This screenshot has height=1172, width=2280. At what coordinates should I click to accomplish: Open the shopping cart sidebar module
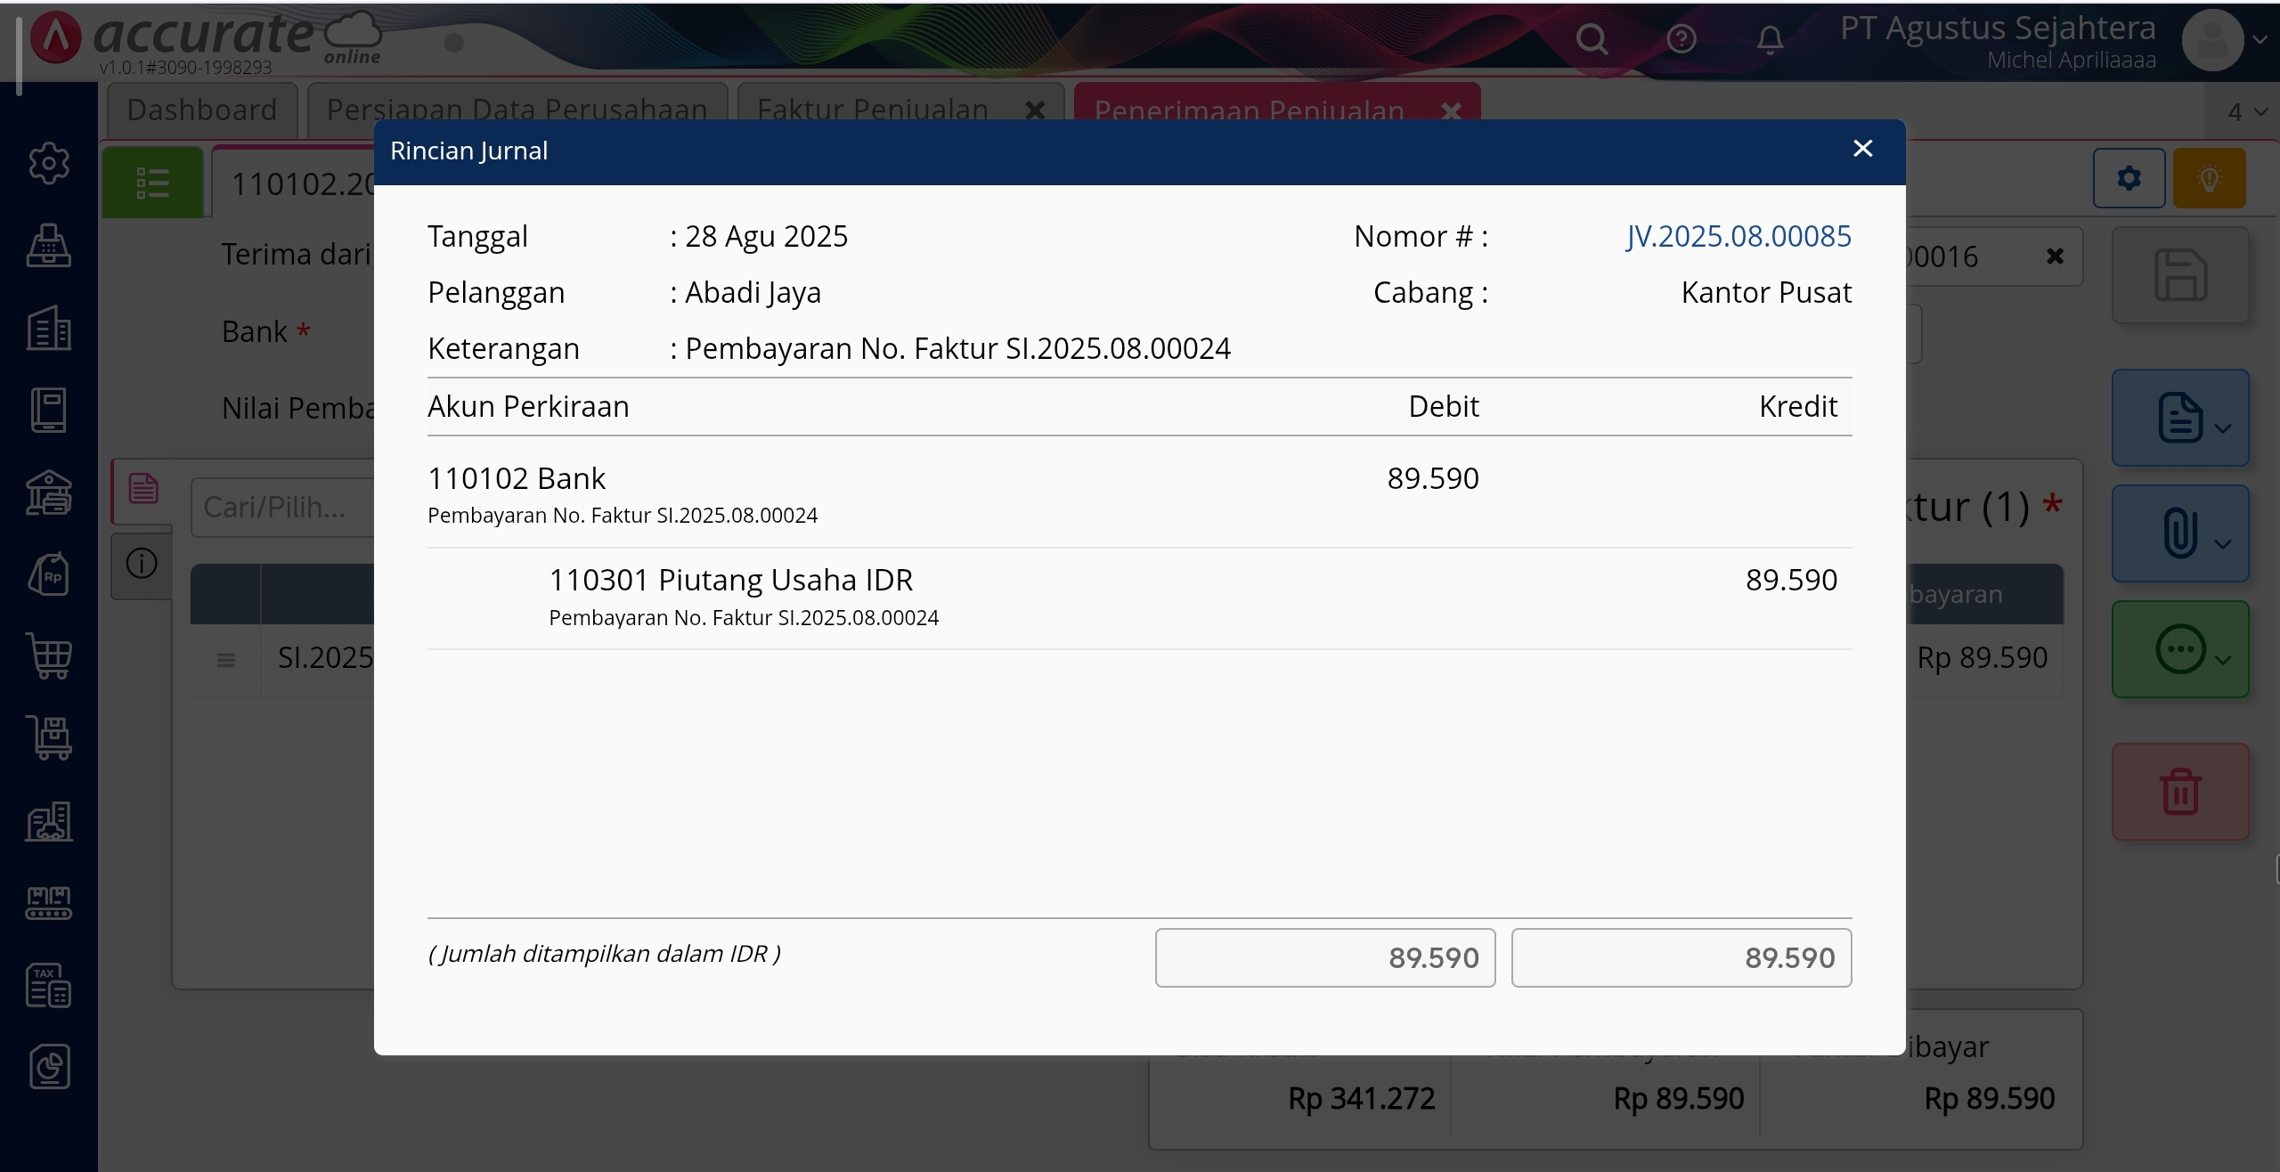tap(49, 656)
